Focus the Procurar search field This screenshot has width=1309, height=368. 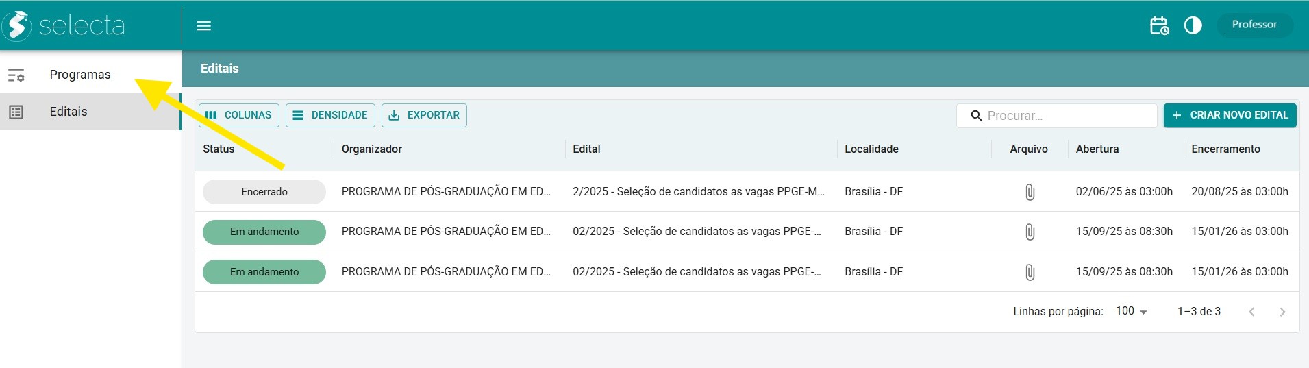(x=1065, y=116)
